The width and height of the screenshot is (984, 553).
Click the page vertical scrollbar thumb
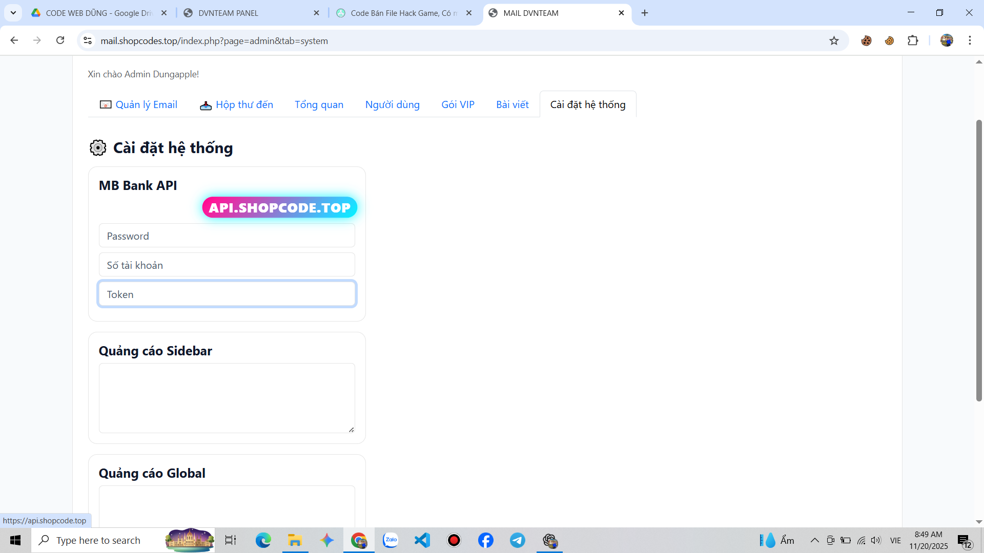click(x=978, y=260)
